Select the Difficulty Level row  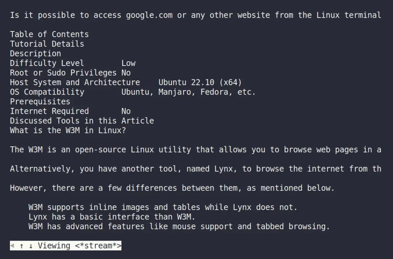(x=73, y=63)
